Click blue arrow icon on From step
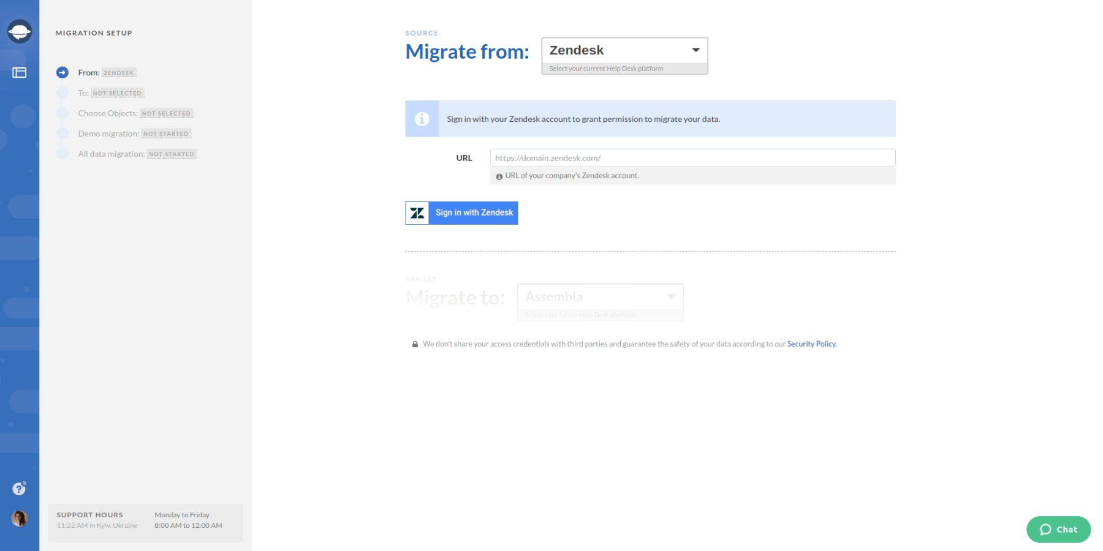1103x551 pixels. (x=62, y=72)
